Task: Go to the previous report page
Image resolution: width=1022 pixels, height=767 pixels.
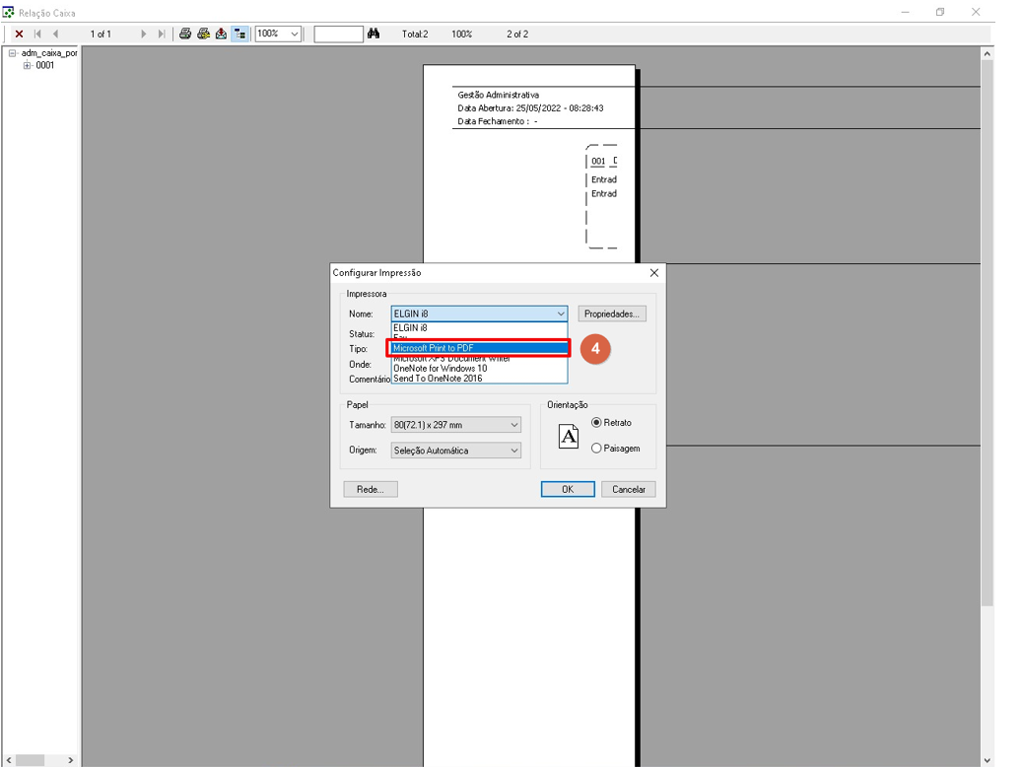Action: (55, 34)
